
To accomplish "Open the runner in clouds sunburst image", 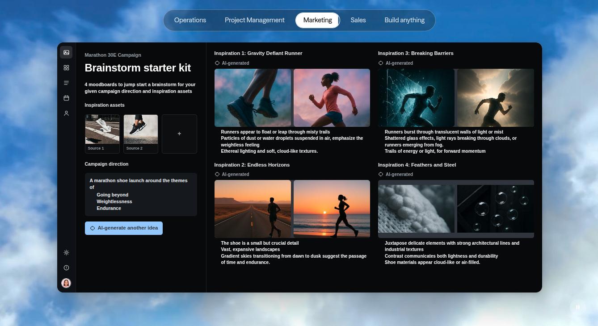I will 496,98.
